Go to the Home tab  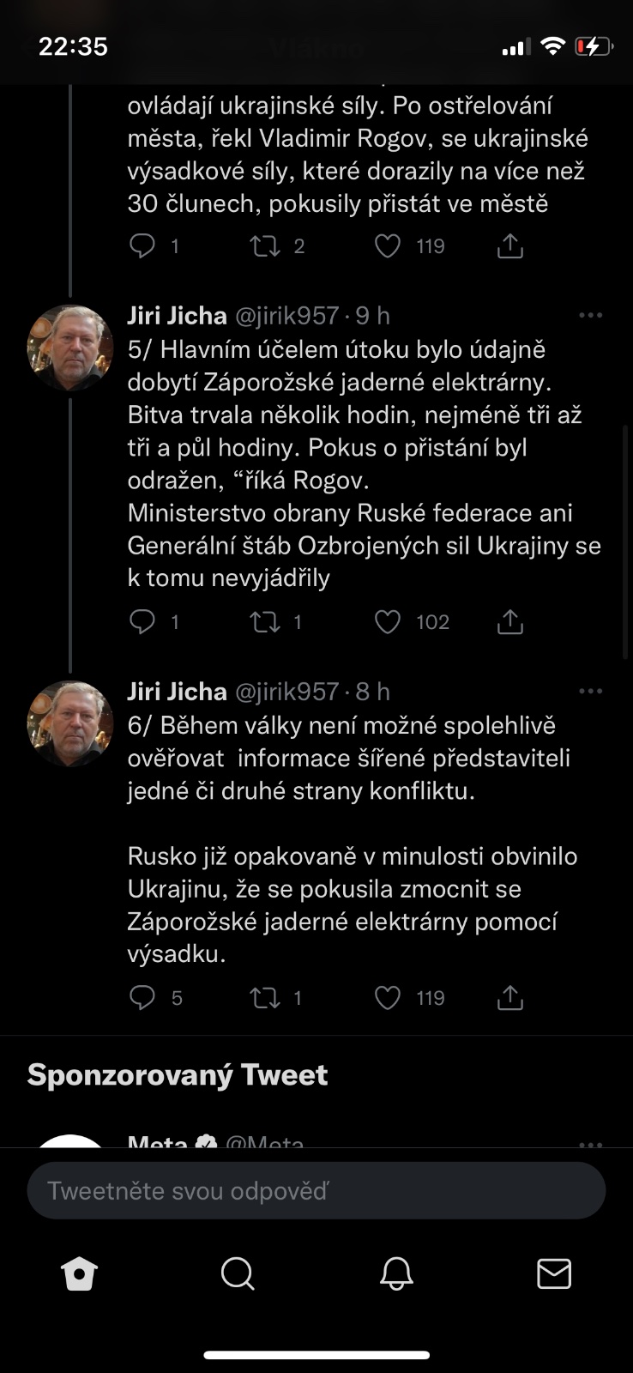pos(80,1274)
